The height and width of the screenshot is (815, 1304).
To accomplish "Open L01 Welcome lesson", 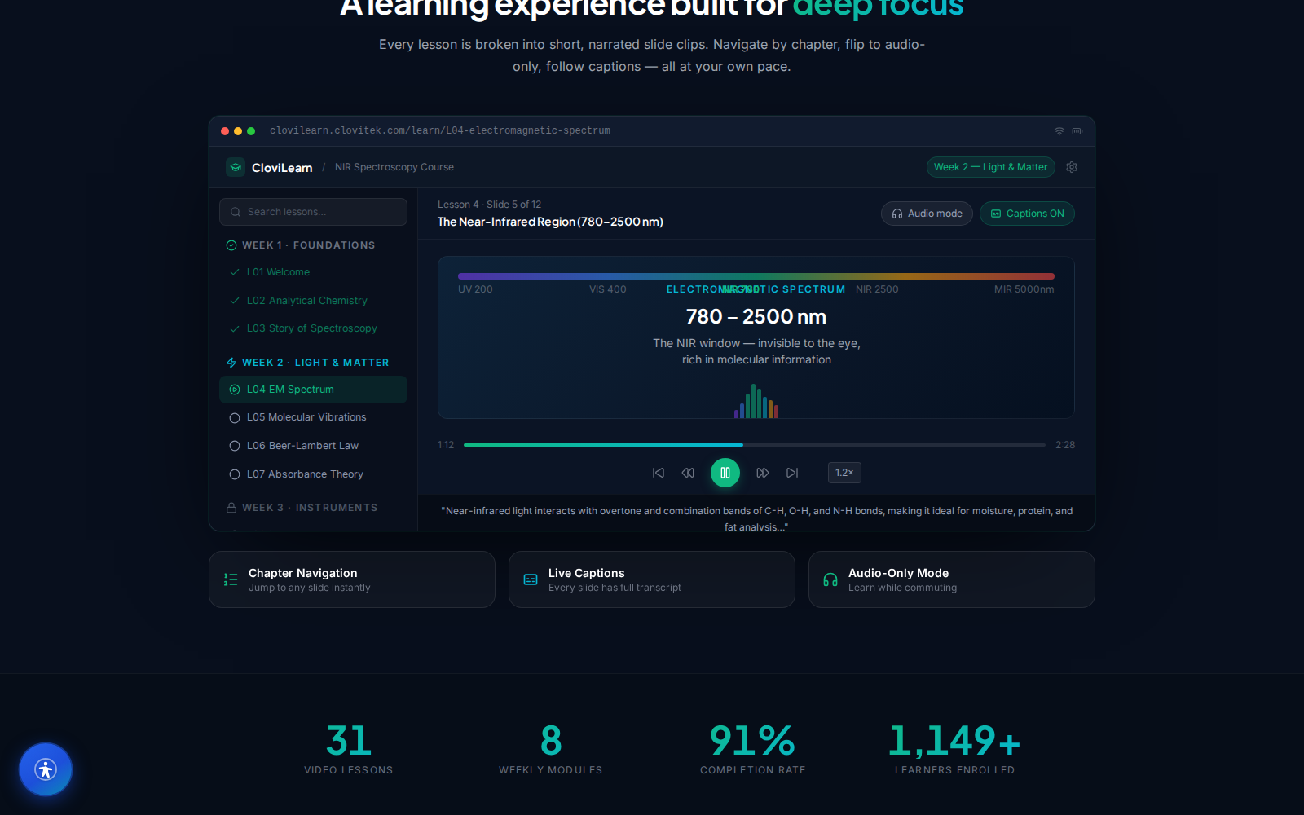I will coord(313,272).
